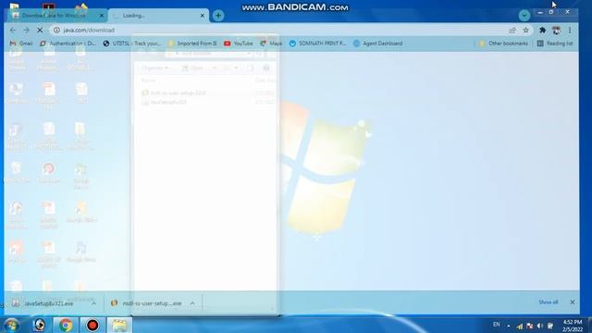Open the Agent Dashboard bookmark
Image resolution: width=592 pixels, height=333 pixels.
coord(378,43)
